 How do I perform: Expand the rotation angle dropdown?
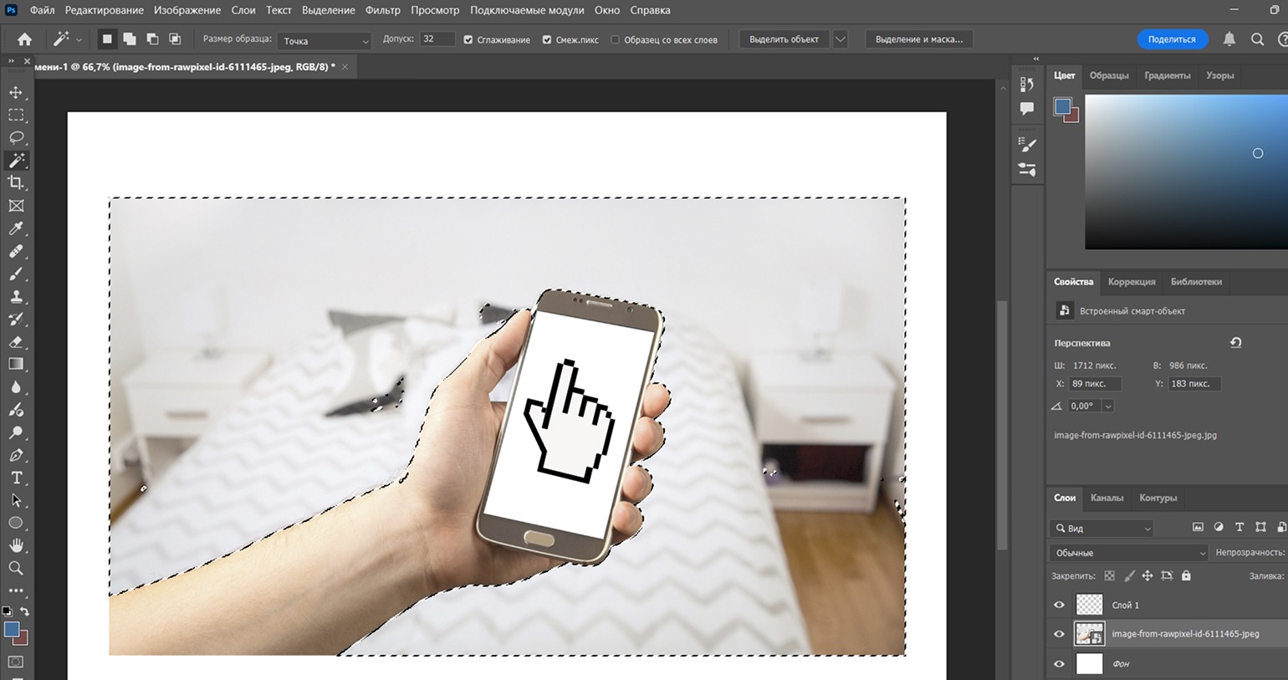click(1107, 406)
